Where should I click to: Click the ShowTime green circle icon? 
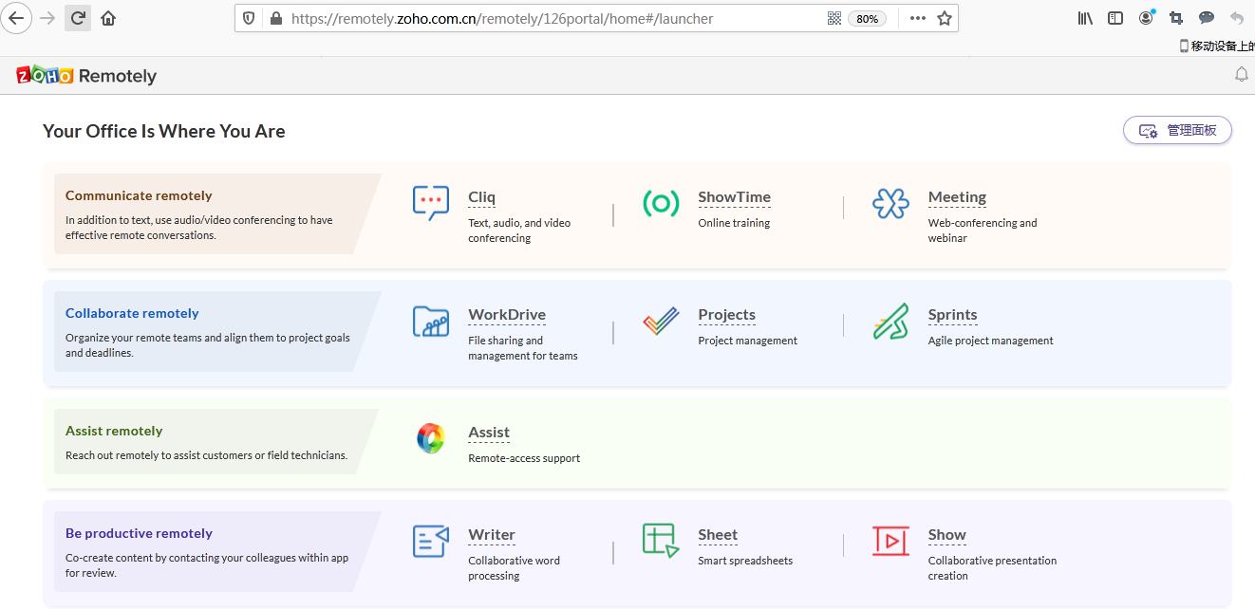coord(661,203)
